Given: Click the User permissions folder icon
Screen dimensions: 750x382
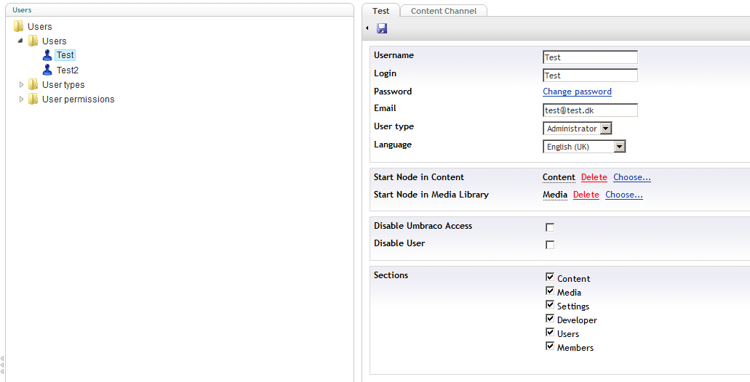Looking at the screenshot, I should click(33, 99).
